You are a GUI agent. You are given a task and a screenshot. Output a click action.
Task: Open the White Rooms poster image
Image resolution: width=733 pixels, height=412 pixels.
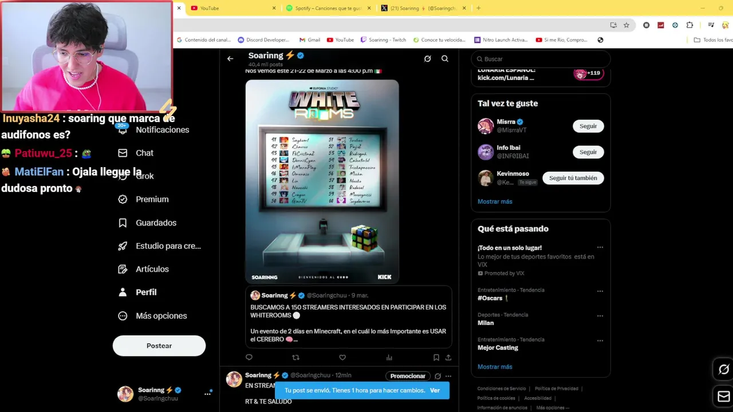pos(322,181)
